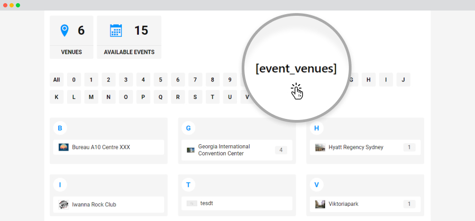Filter venues by letter H

[369, 79]
